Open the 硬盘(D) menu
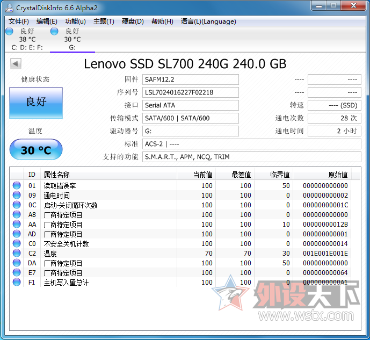 coord(133,21)
